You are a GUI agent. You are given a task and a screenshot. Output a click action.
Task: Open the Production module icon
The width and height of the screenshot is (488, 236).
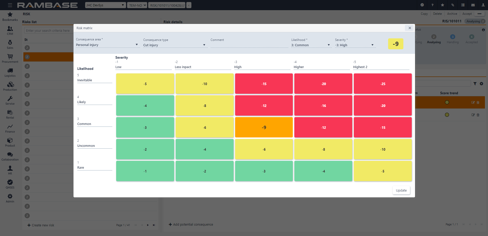pyautogui.click(x=10, y=86)
